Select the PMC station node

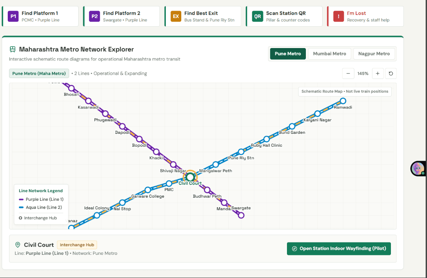169,183
